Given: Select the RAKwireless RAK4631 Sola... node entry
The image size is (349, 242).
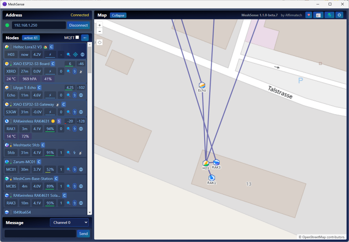Looking at the screenshot, I should click(x=37, y=195).
